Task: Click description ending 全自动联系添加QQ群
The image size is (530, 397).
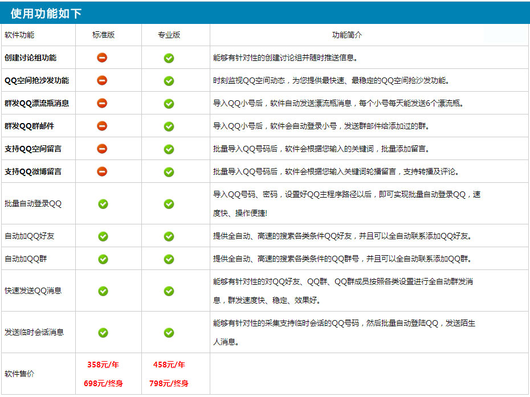Action: pos(343,259)
